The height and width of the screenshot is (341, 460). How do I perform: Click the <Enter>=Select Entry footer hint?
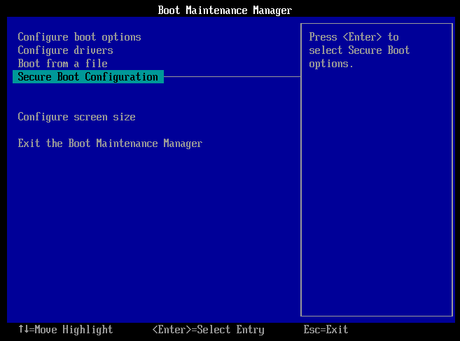point(208,329)
